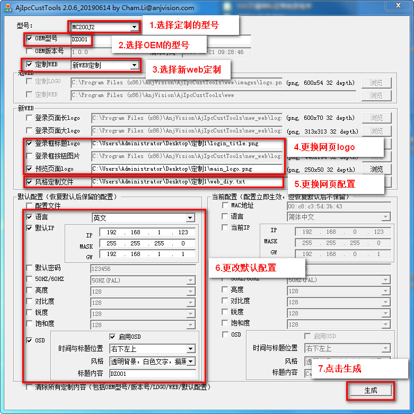
Task: Click the 标题内容 field in default OSD settings
Action: pos(152,373)
